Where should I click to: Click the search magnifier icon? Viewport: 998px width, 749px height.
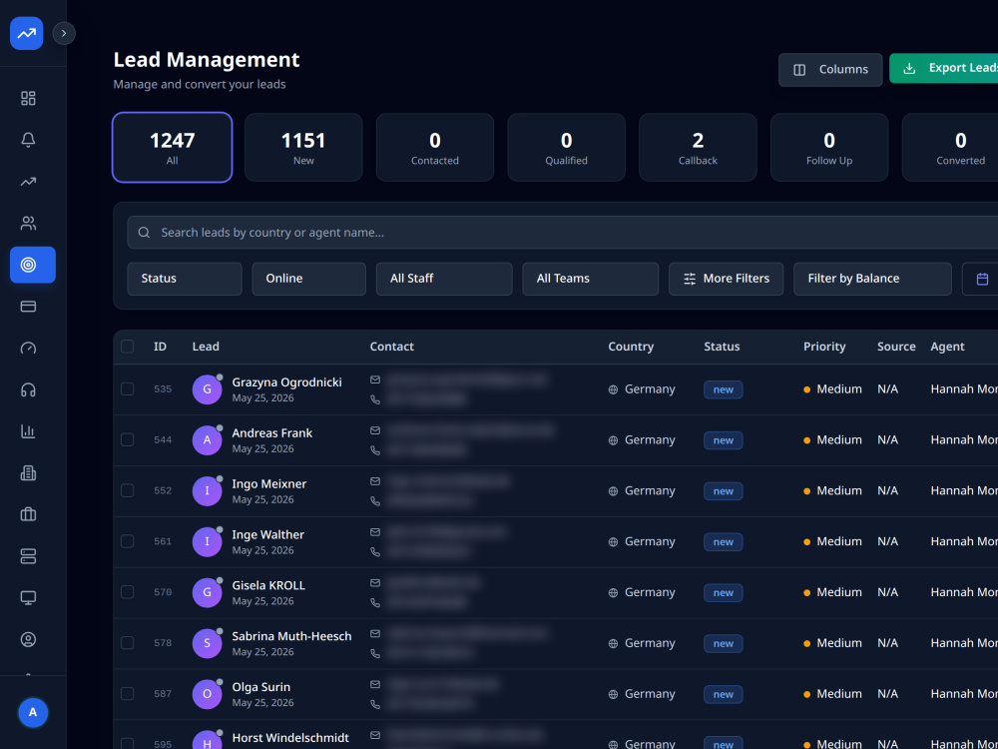pyautogui.click(x=145, y=233)
